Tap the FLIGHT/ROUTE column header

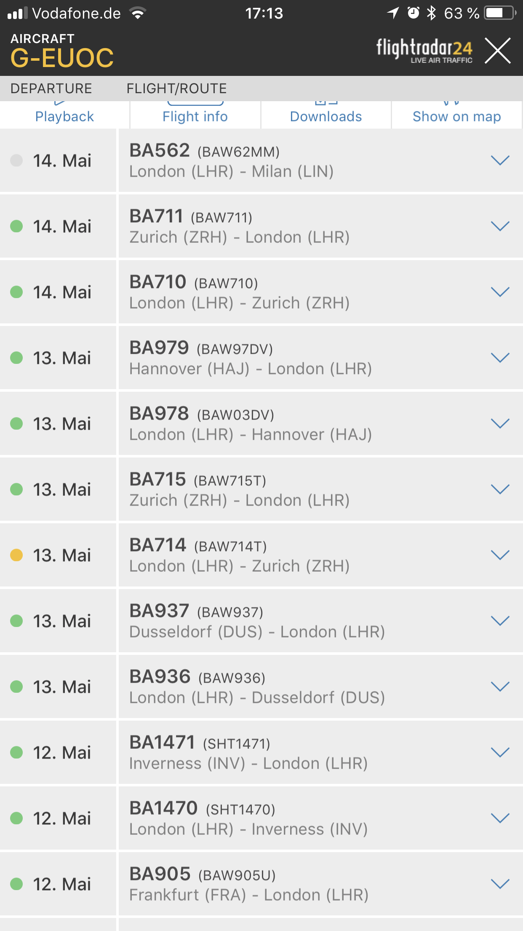coord(177,89)
